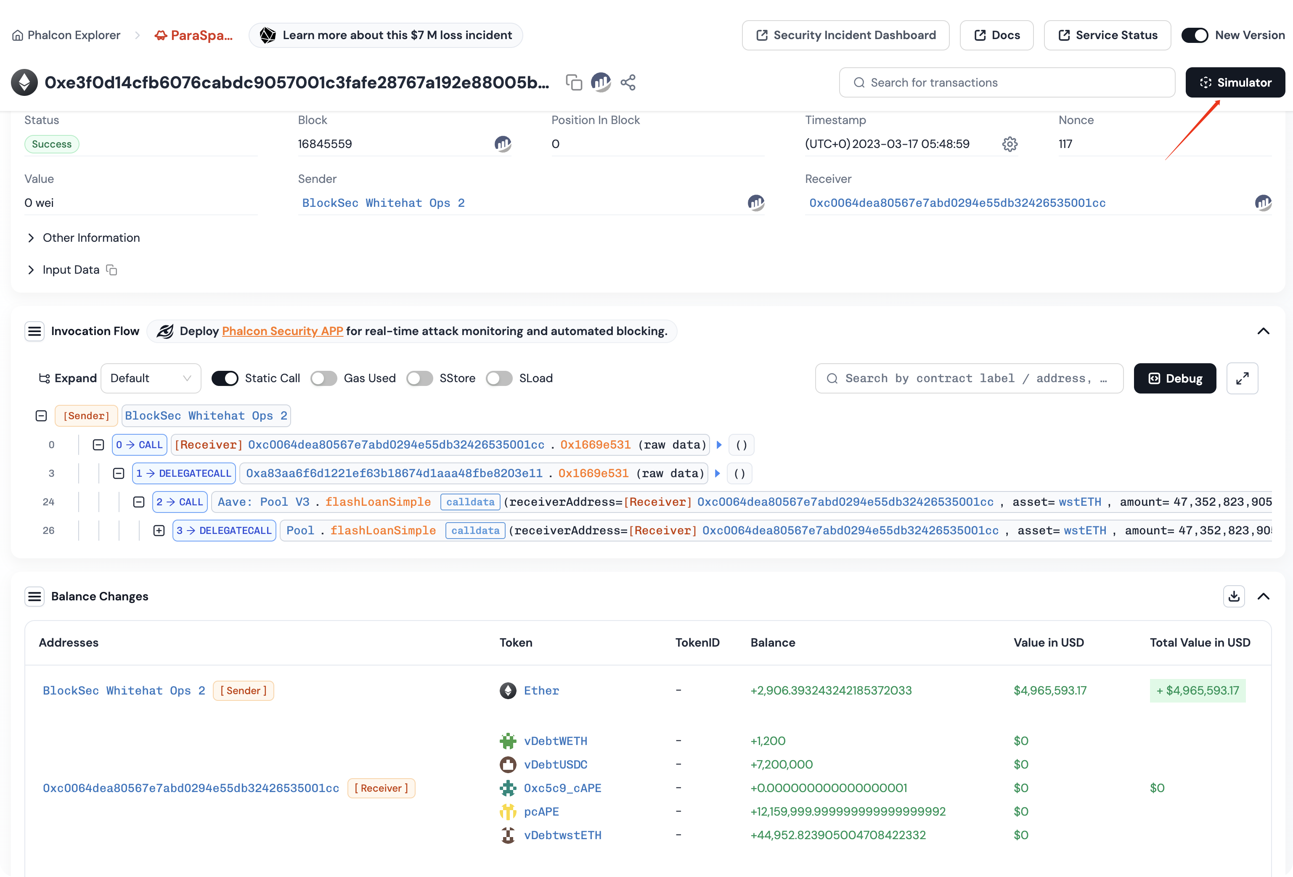Screen dimensions: 1293x877
Task: Copy the transaction hash
Action: pyautogui.click(x=574, y=82)
